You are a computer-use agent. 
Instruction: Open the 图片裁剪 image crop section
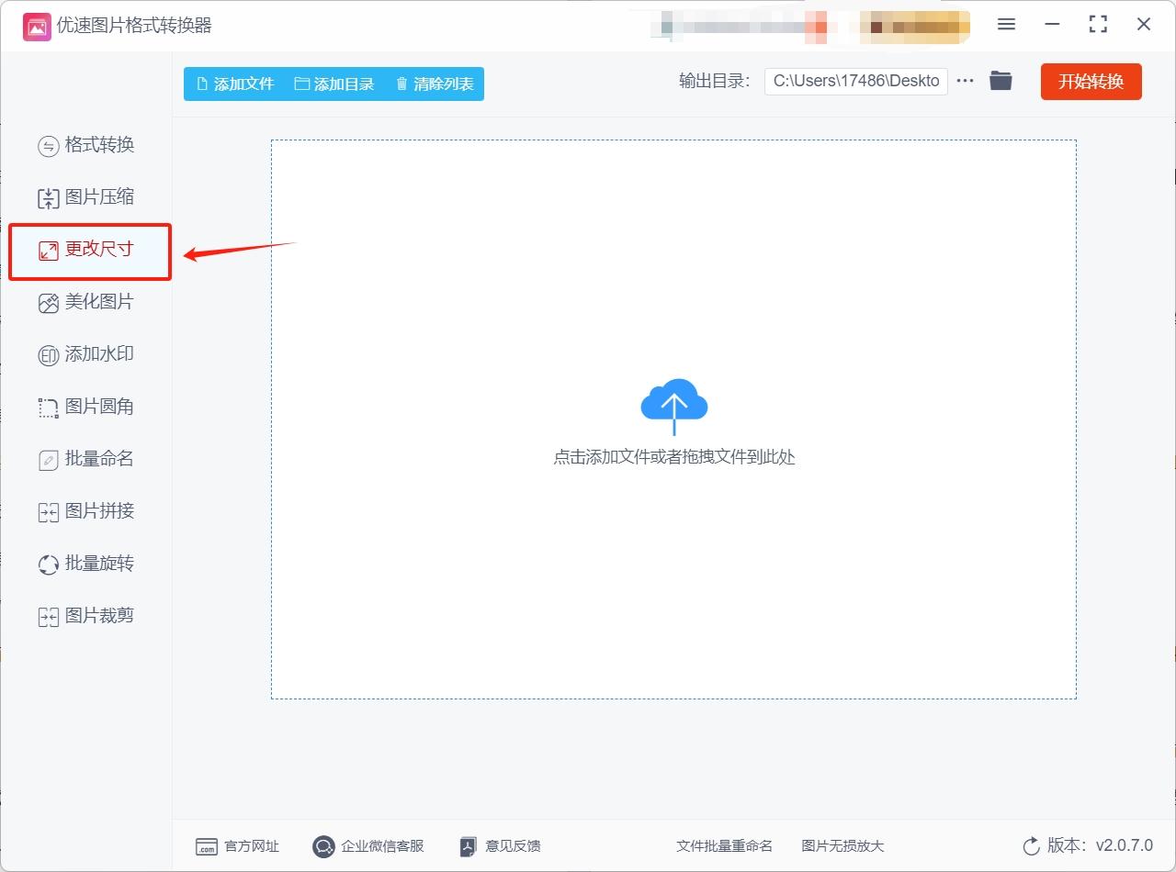pyautogui.click(x=86, y=616)
